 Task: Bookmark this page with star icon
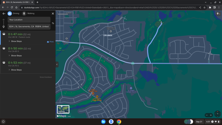[x=205, y=7]
